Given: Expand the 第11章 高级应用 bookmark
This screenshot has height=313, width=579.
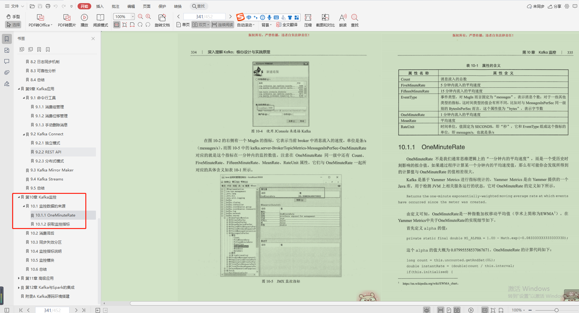Looking at the screenshot, I should tap(19, 278).
